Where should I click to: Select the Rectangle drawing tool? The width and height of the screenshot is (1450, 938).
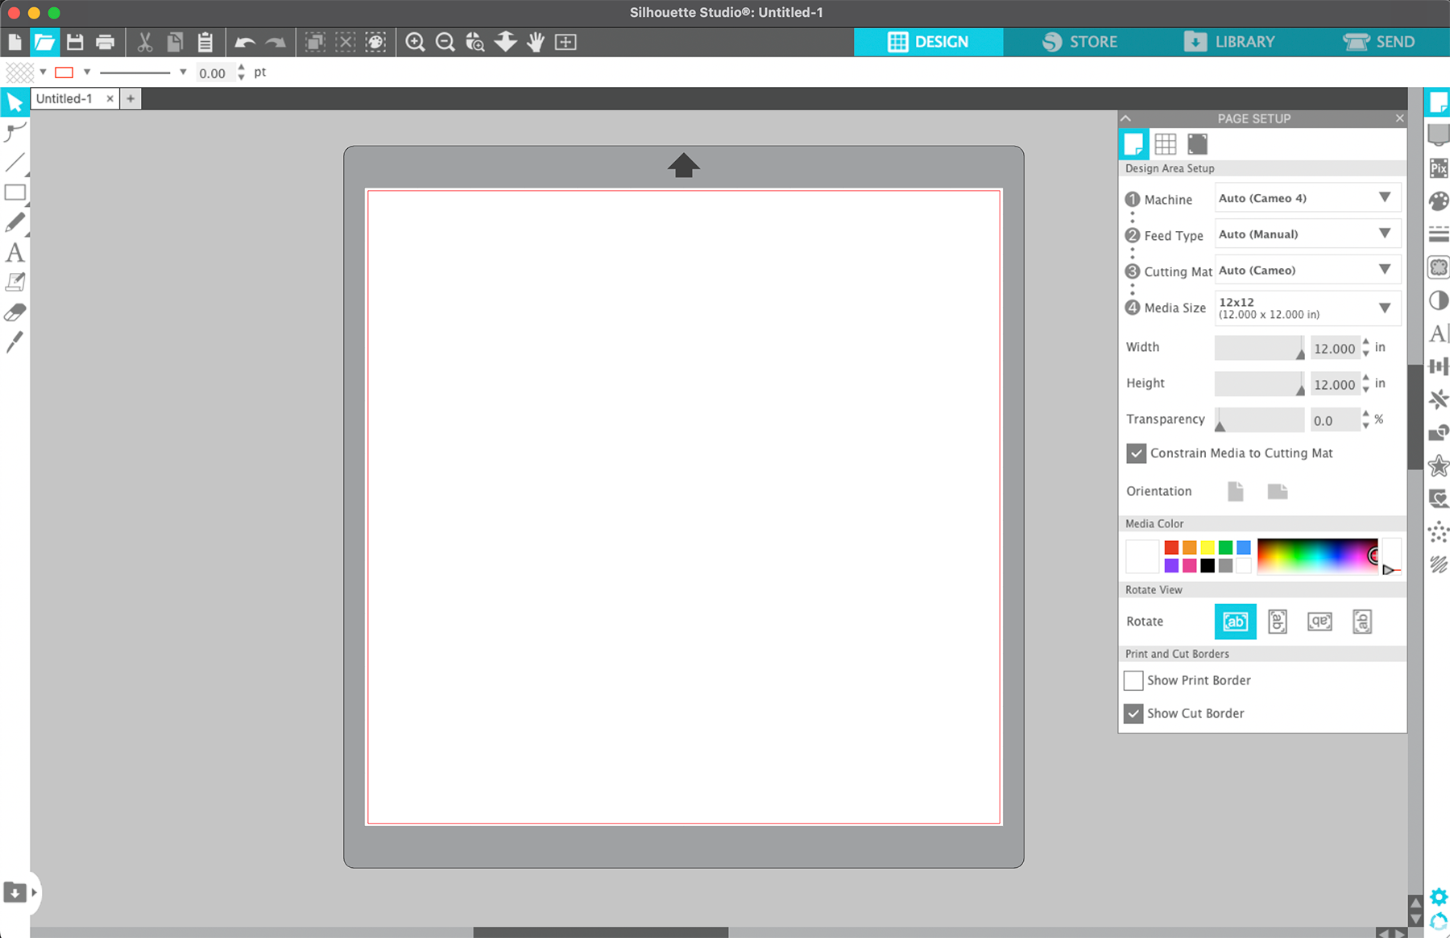point(14,192)
